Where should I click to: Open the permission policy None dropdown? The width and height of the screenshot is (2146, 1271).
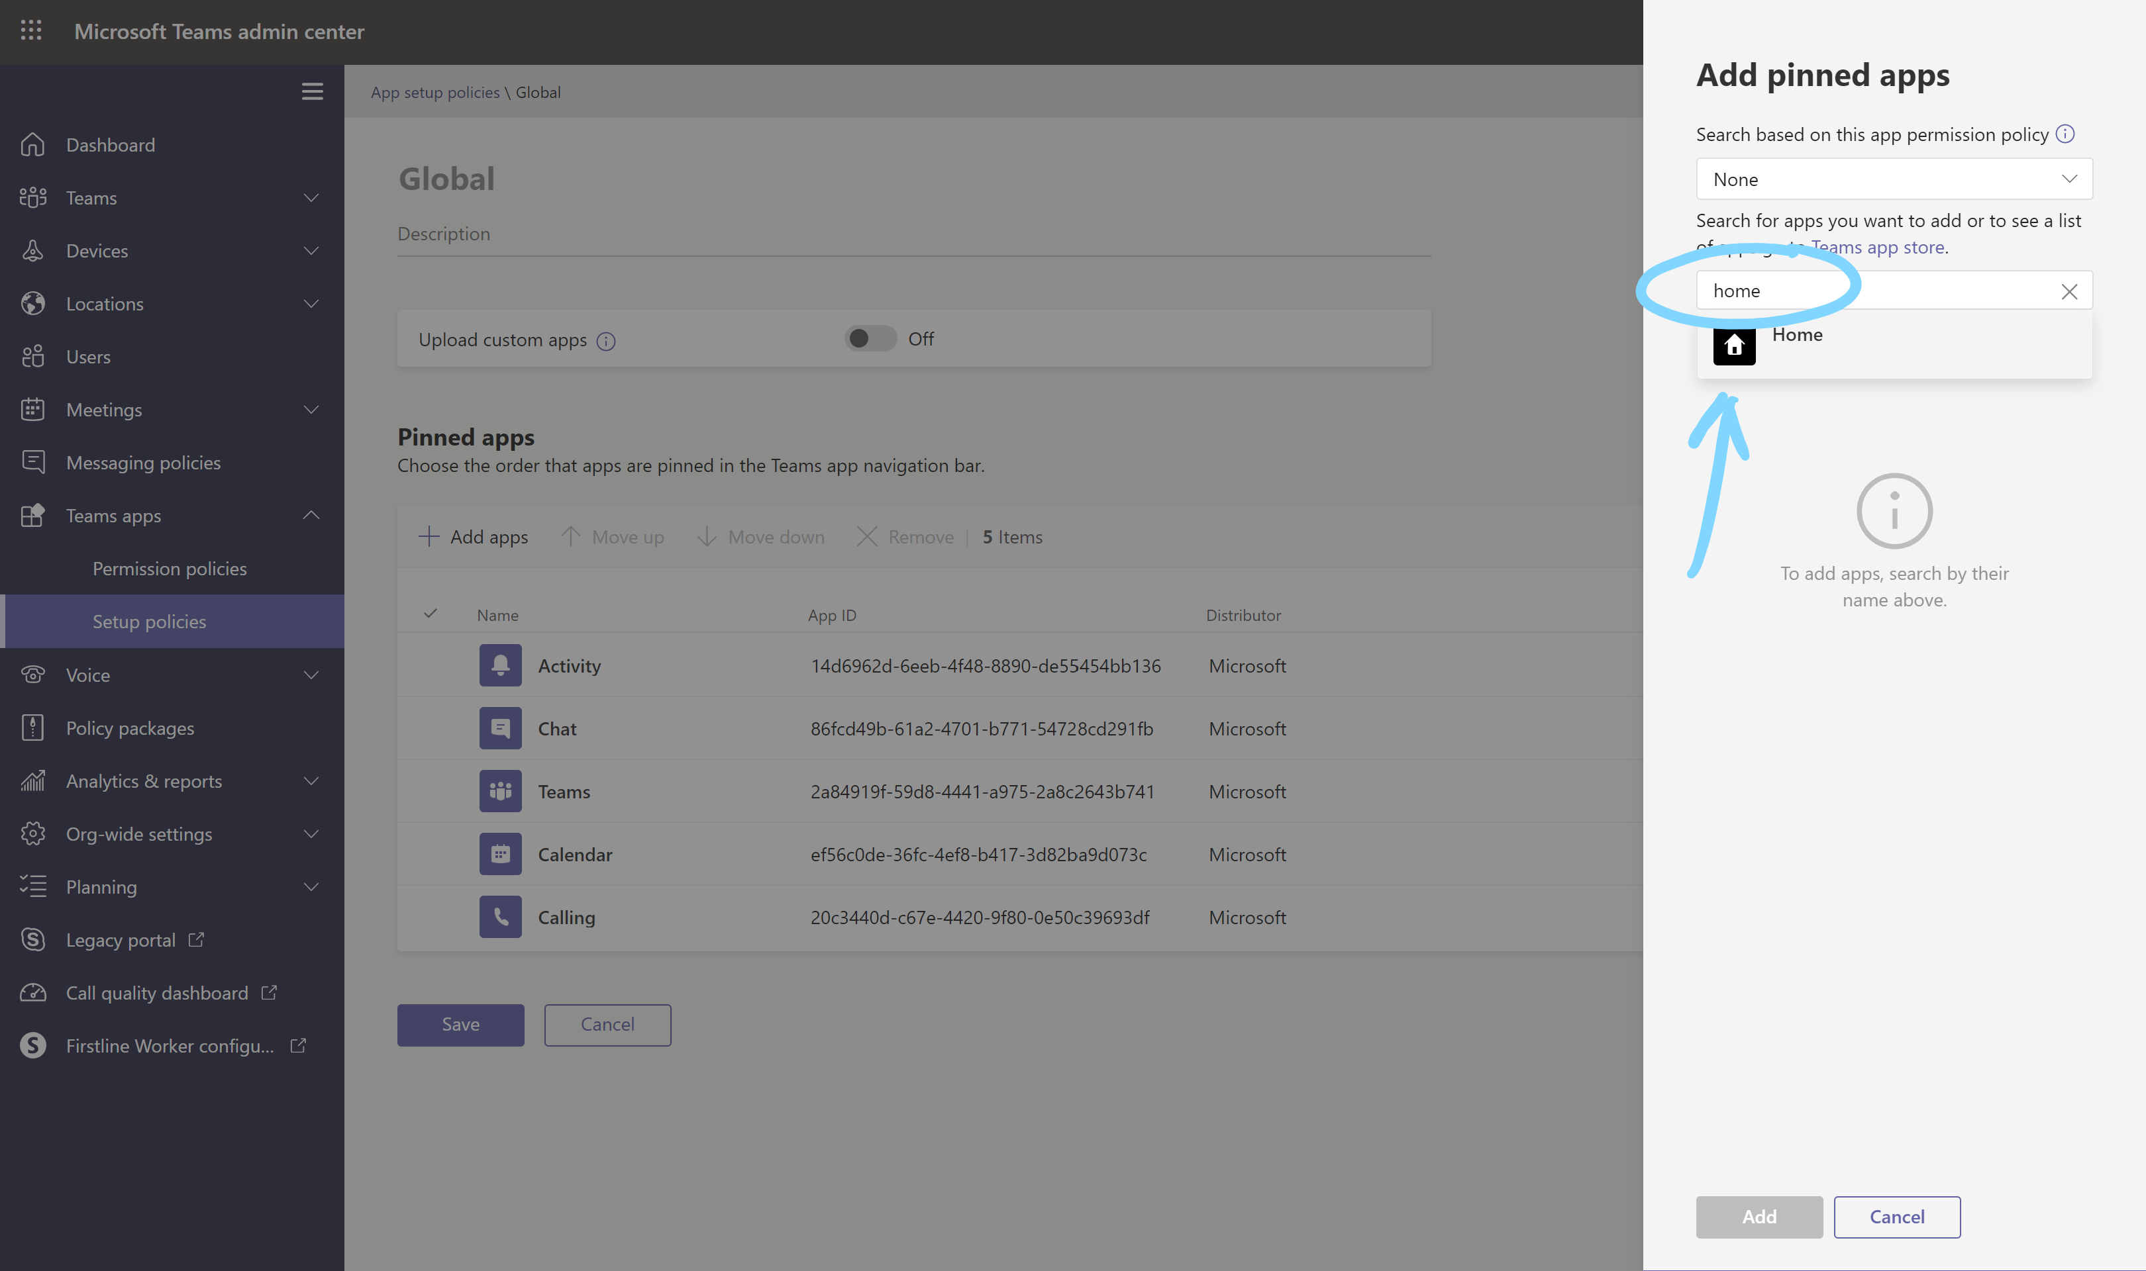click(x=1893, y=179)
